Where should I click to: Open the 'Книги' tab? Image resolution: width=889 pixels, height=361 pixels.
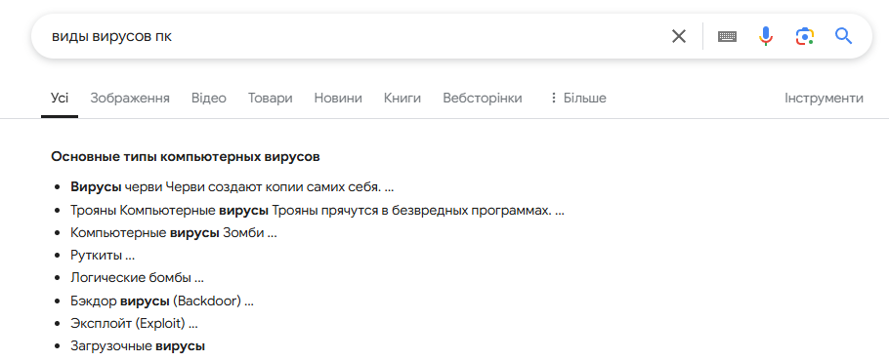[402, 99]
